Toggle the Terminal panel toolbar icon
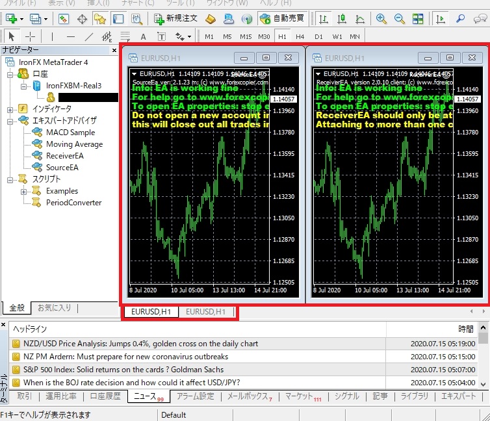 pyautogui.click(x=118, y=19)
